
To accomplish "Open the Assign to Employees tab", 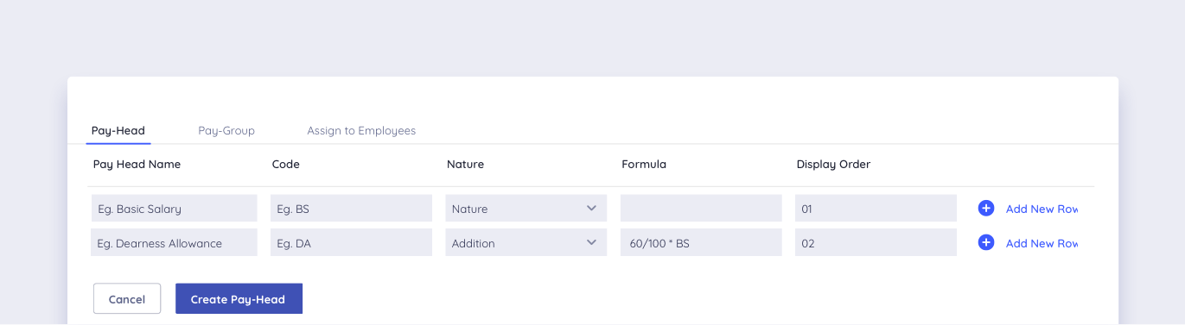I will (361, 131).
